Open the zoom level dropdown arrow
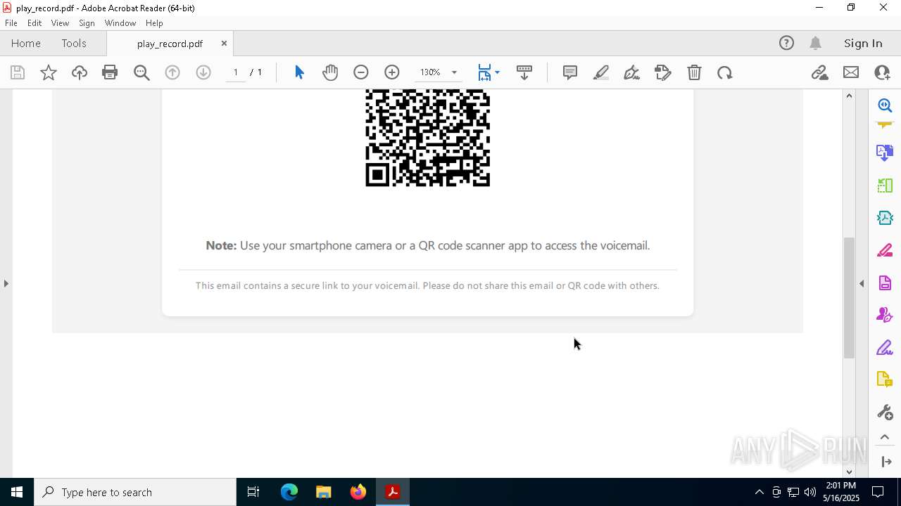 [454, 72]
